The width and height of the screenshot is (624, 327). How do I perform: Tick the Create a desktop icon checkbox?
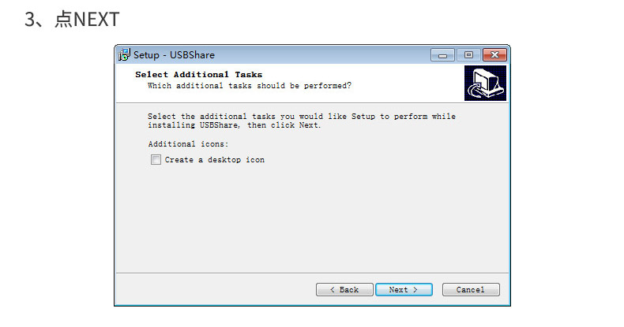pyautogui.click(x=156, y=159)
